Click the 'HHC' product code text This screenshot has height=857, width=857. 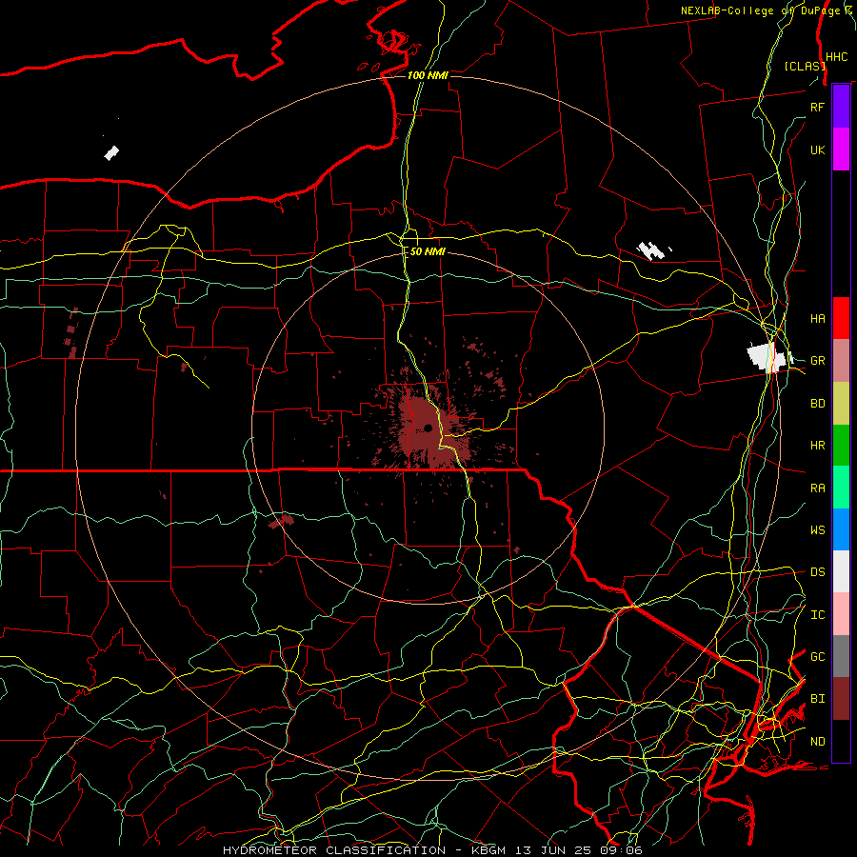837,57
